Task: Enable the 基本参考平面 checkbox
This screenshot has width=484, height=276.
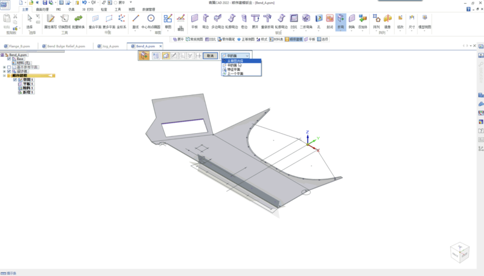Action: [9, 67]
